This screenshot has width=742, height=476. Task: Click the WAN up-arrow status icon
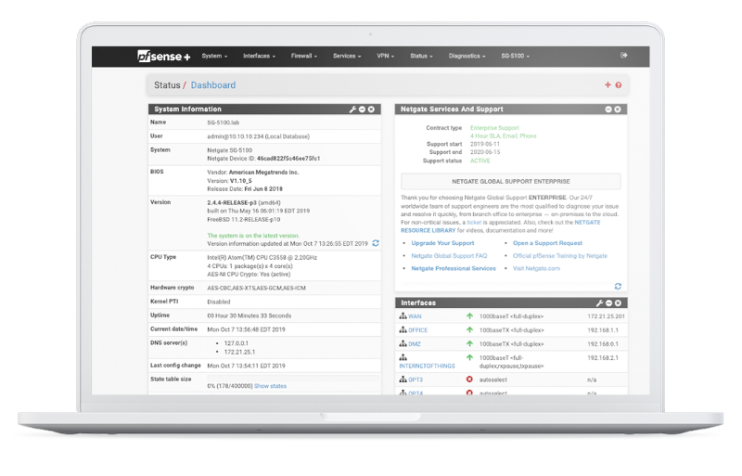point(469,315)
